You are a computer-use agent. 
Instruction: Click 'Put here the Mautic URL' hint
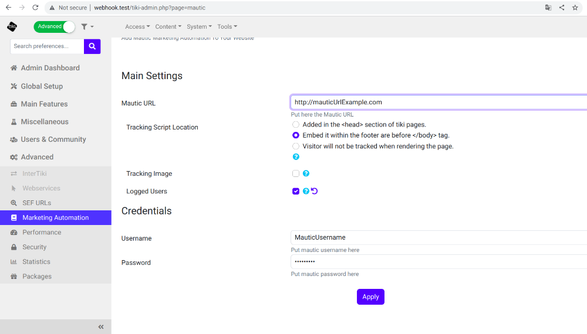(x=322, y=115)
